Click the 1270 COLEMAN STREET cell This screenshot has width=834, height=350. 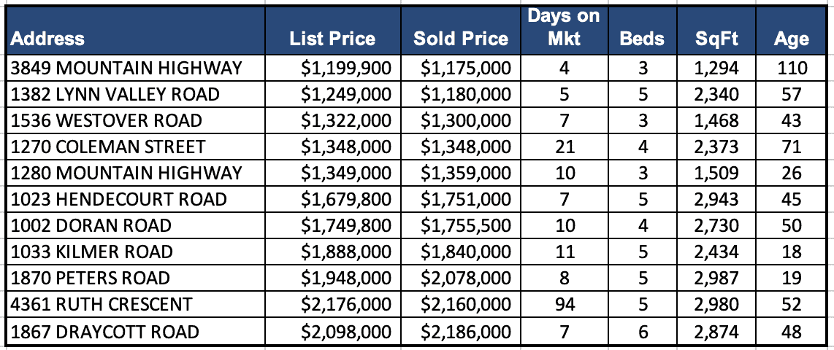[x=108, y=147]
